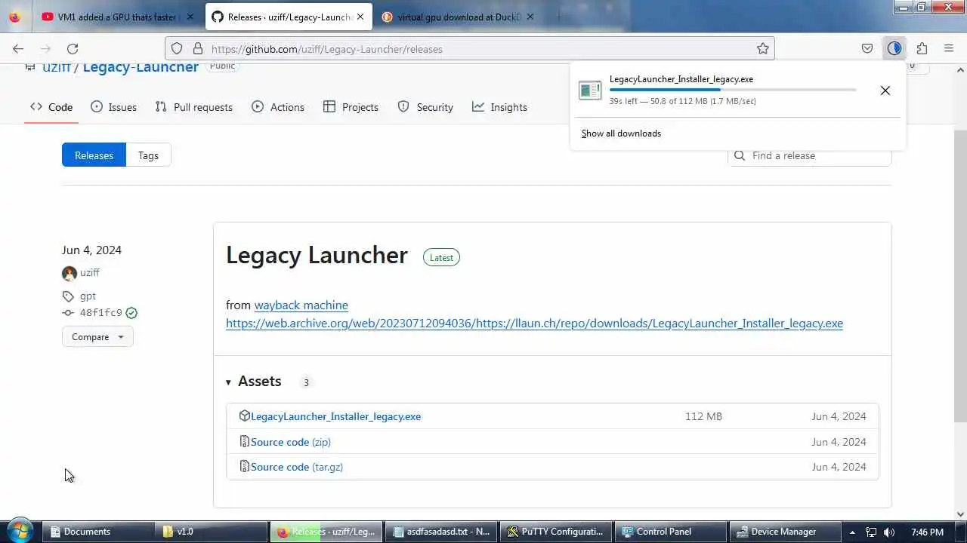This screenshot has height=543, width=967.
Task: Download Source code (zip)
Action: (291, 442)
